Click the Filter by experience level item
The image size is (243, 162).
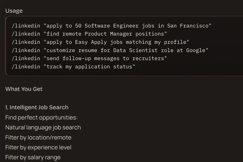38,147
